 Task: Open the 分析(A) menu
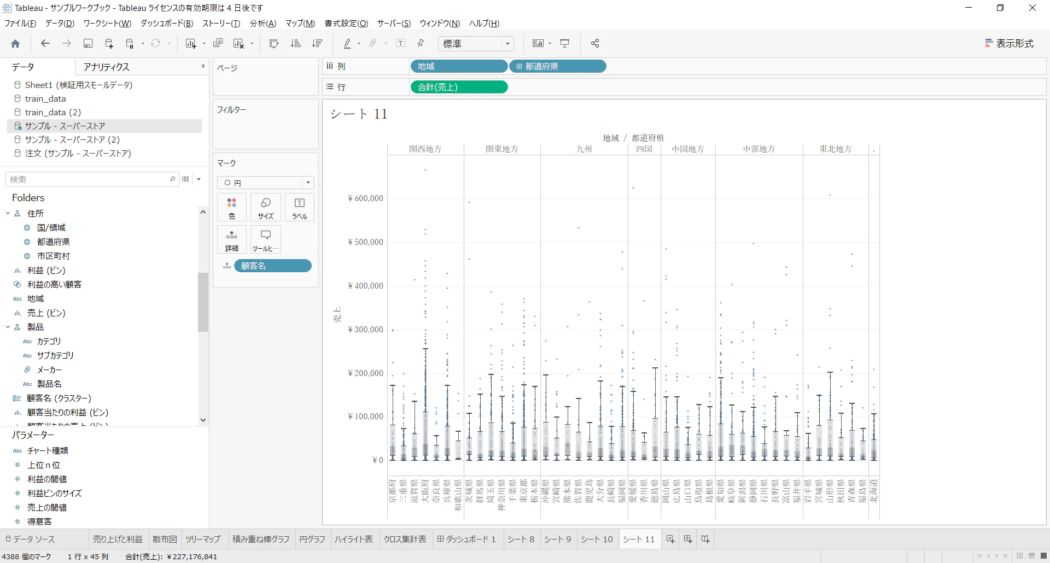click(x=263, y=24)
